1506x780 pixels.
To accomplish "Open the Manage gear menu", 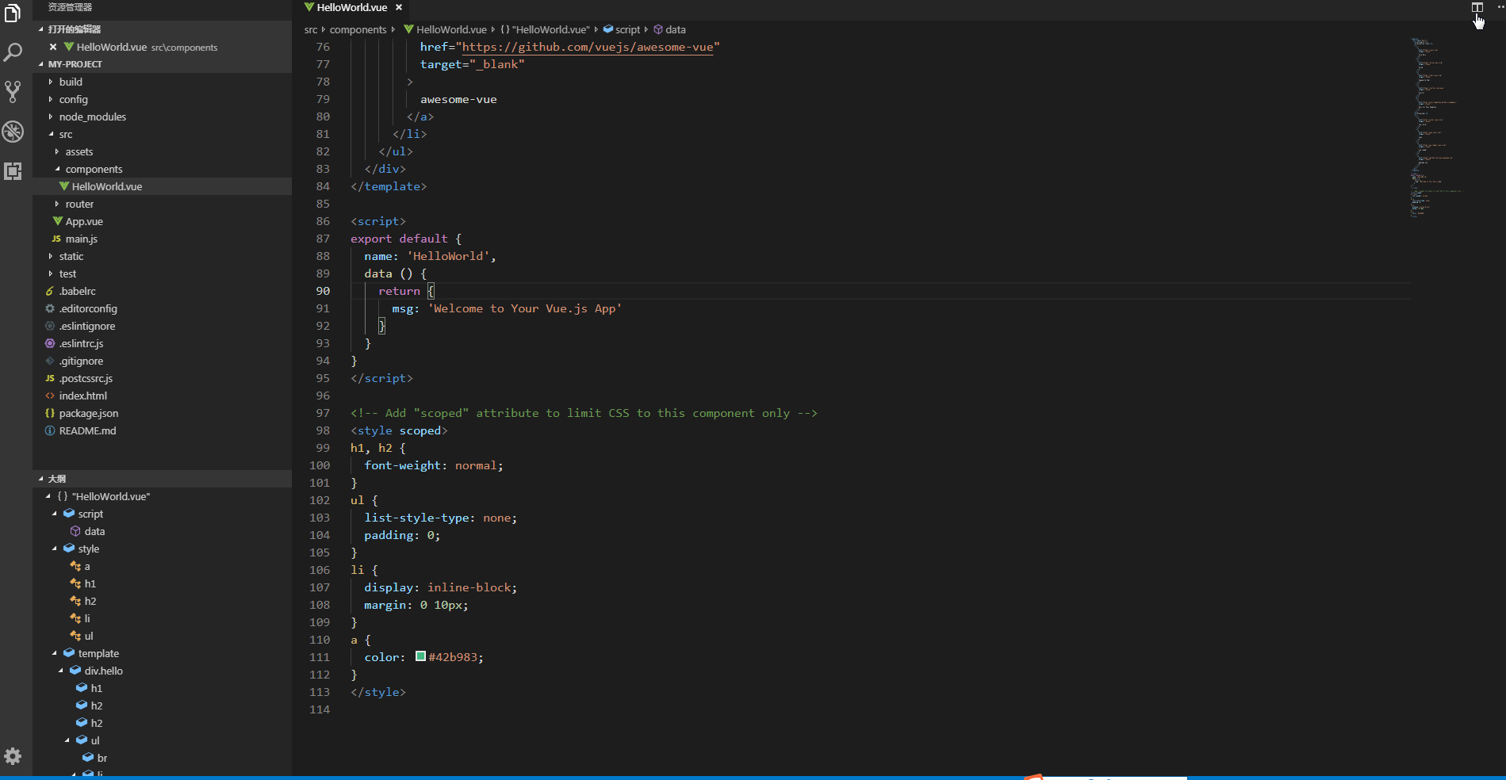I will (x=13, y=756).
